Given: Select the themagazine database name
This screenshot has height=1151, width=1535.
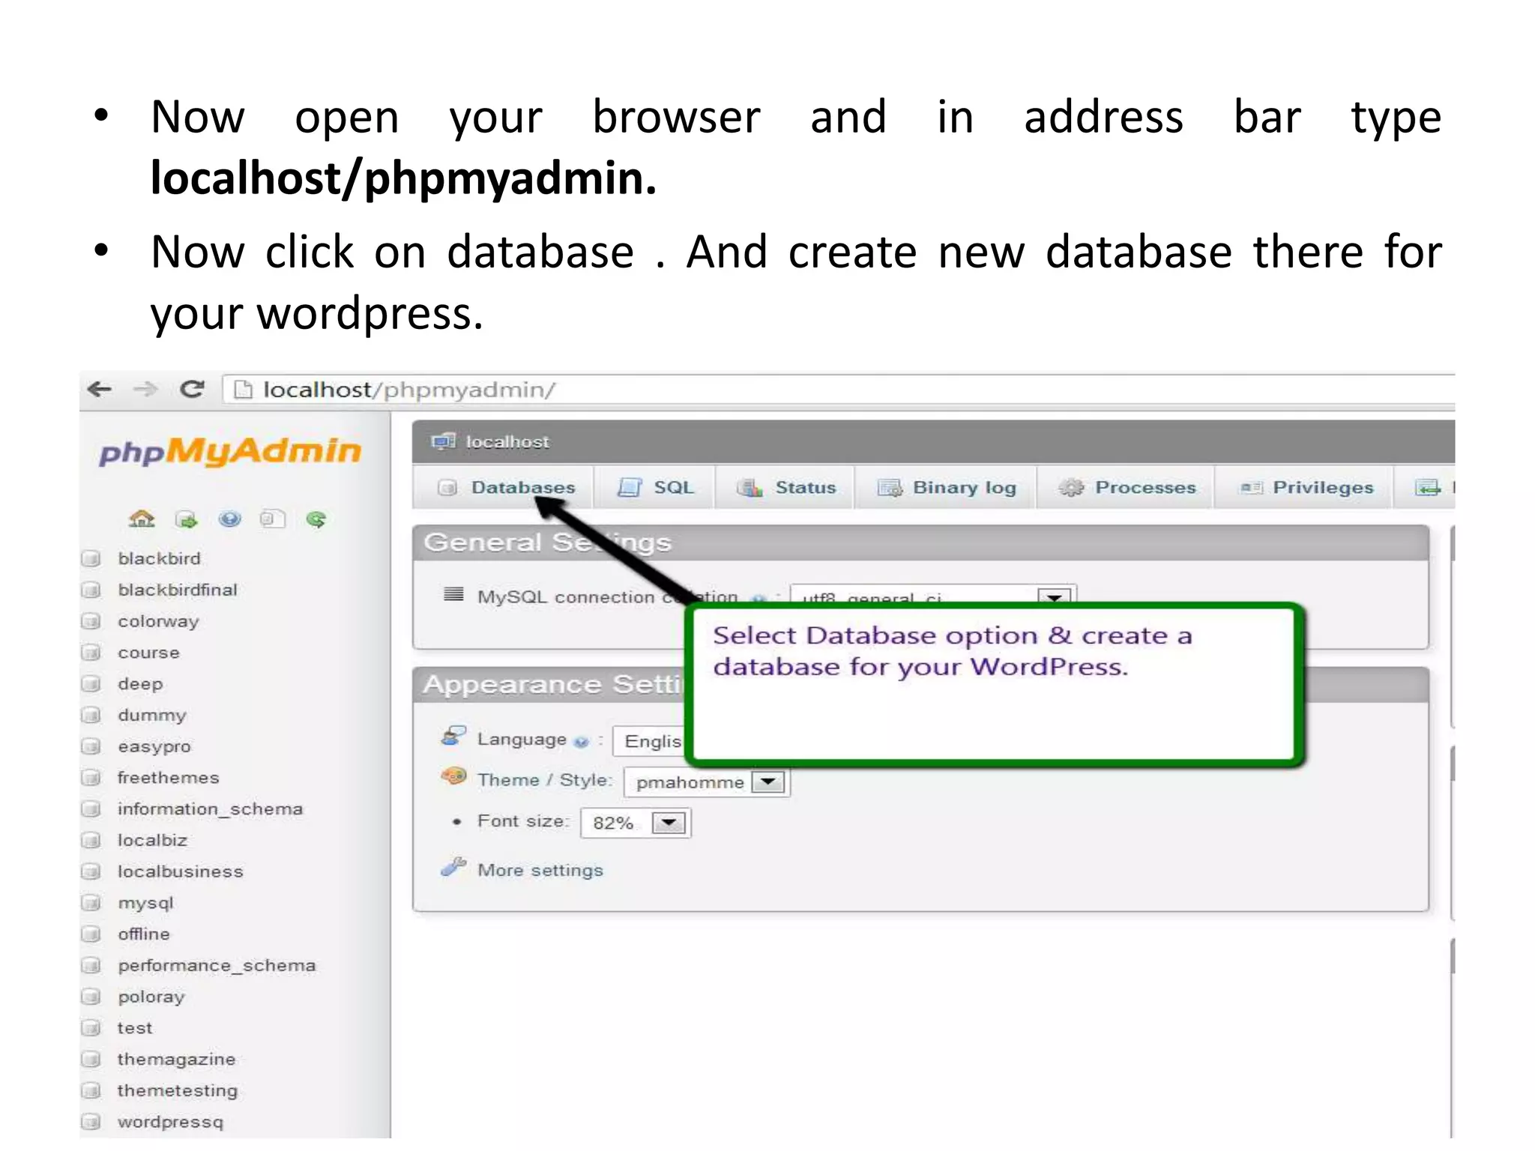Looking at the screenshot, I should [176, 1060].
